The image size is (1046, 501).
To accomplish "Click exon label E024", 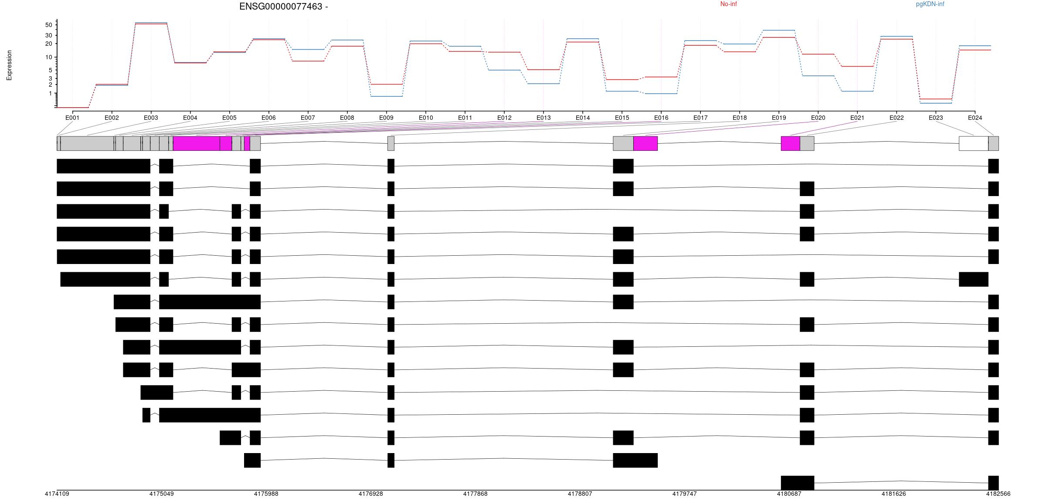I will [975, 118].
